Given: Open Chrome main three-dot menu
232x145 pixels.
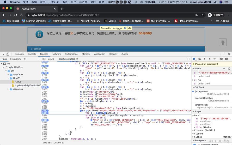Looking at the screenshot, I should click(x=228, y=15).
